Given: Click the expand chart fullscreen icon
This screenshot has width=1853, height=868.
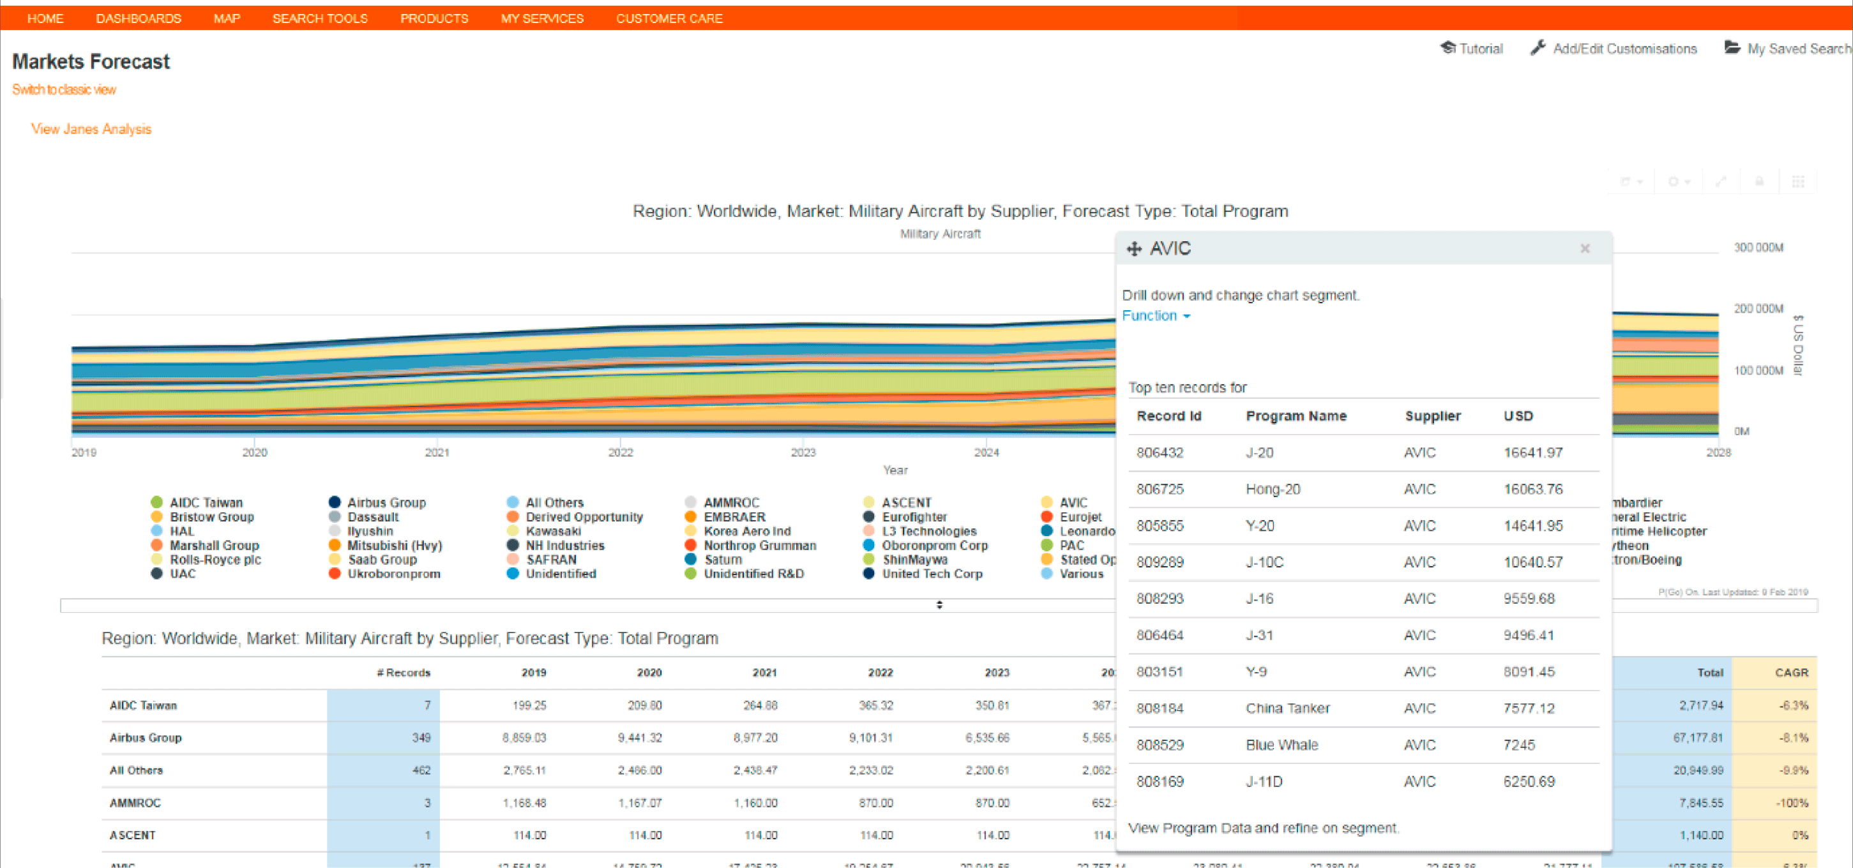Looking at the screenshot, I should (x=1721, y=182).
